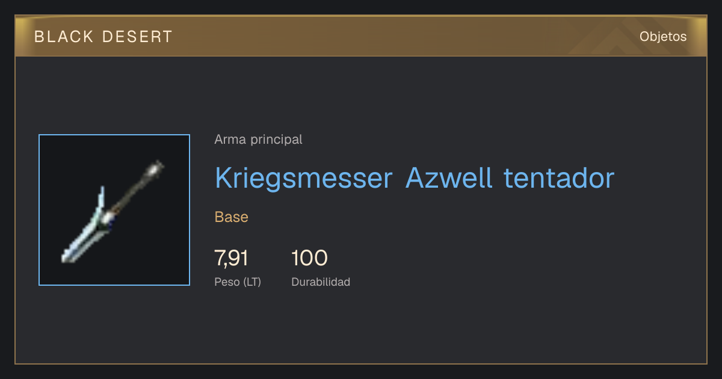Open the Objetos section link
722x379 pixels.
tap(663, 36)
